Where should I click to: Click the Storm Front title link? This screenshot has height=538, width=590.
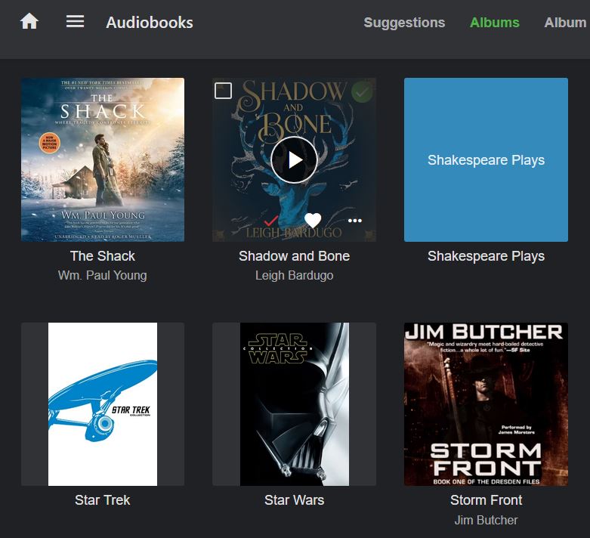[486, 500]
